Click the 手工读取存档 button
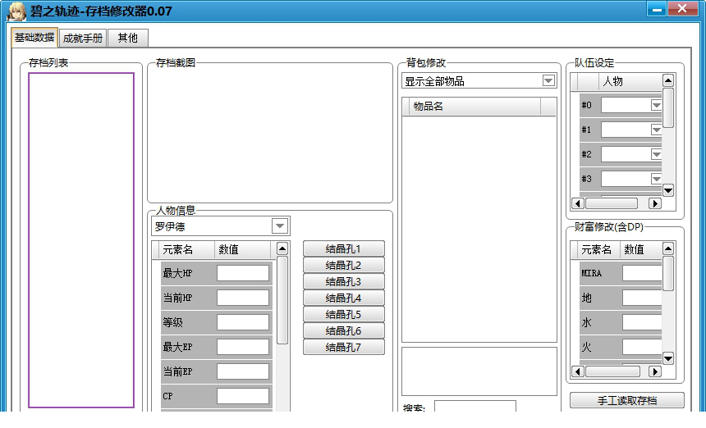The image size is (706, 428). click(626, 400)
